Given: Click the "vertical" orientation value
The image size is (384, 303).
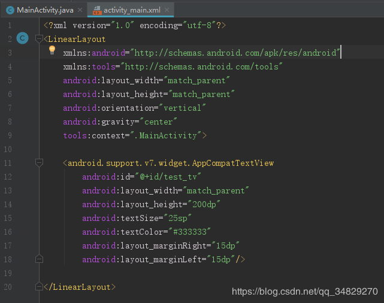Looking at the screenshot, I should [182, 108].
